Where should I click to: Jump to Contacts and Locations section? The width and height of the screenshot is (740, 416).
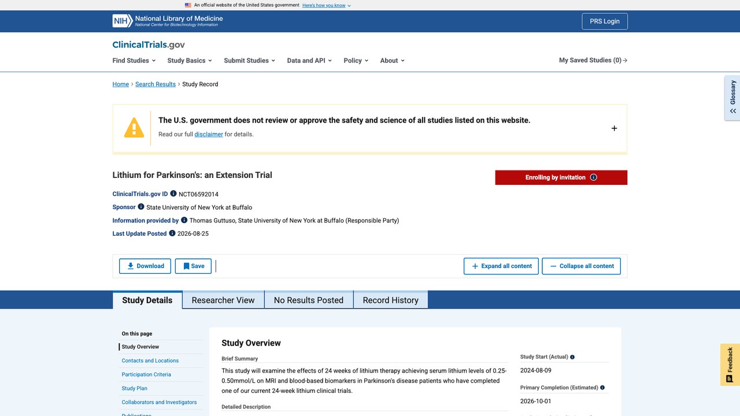pyautogui.click(x=150, y=361)
